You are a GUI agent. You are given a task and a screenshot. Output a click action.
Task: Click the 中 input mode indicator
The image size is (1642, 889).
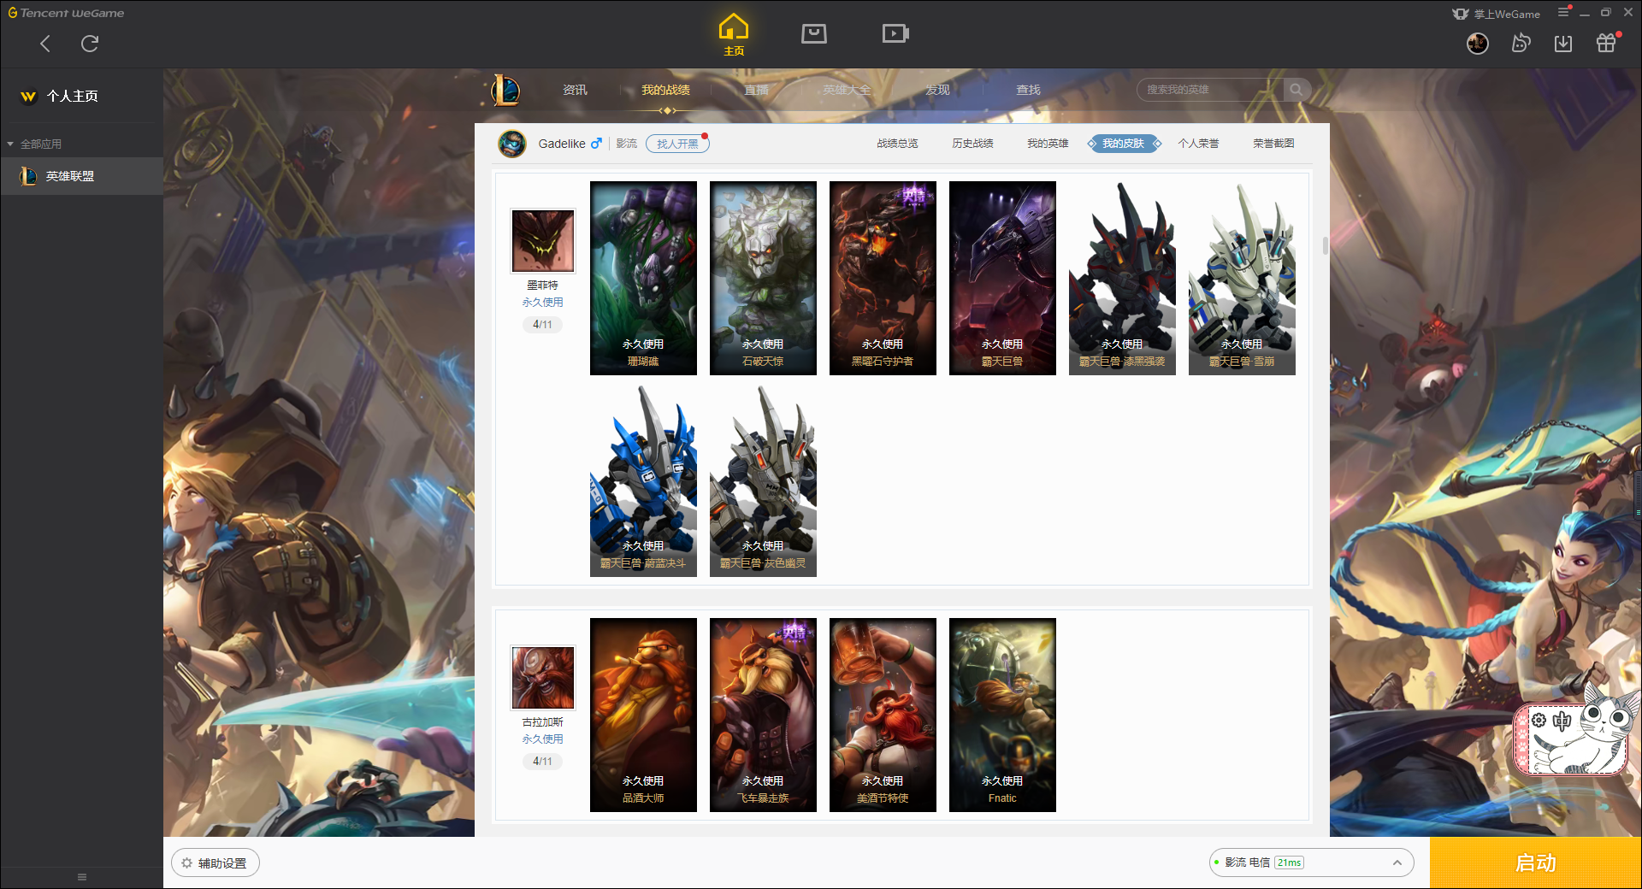[1562, 721]
